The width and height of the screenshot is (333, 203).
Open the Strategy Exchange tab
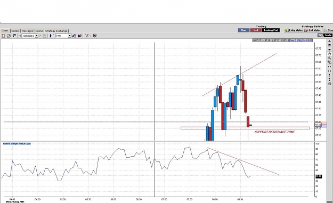(56, 31)
